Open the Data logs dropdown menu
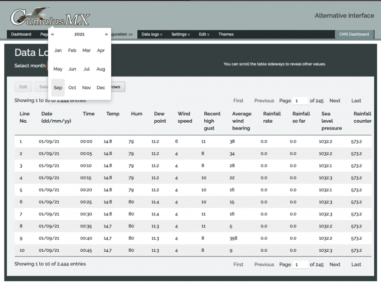The height and width of the screenshot is (291, 381). coord(151,34)
